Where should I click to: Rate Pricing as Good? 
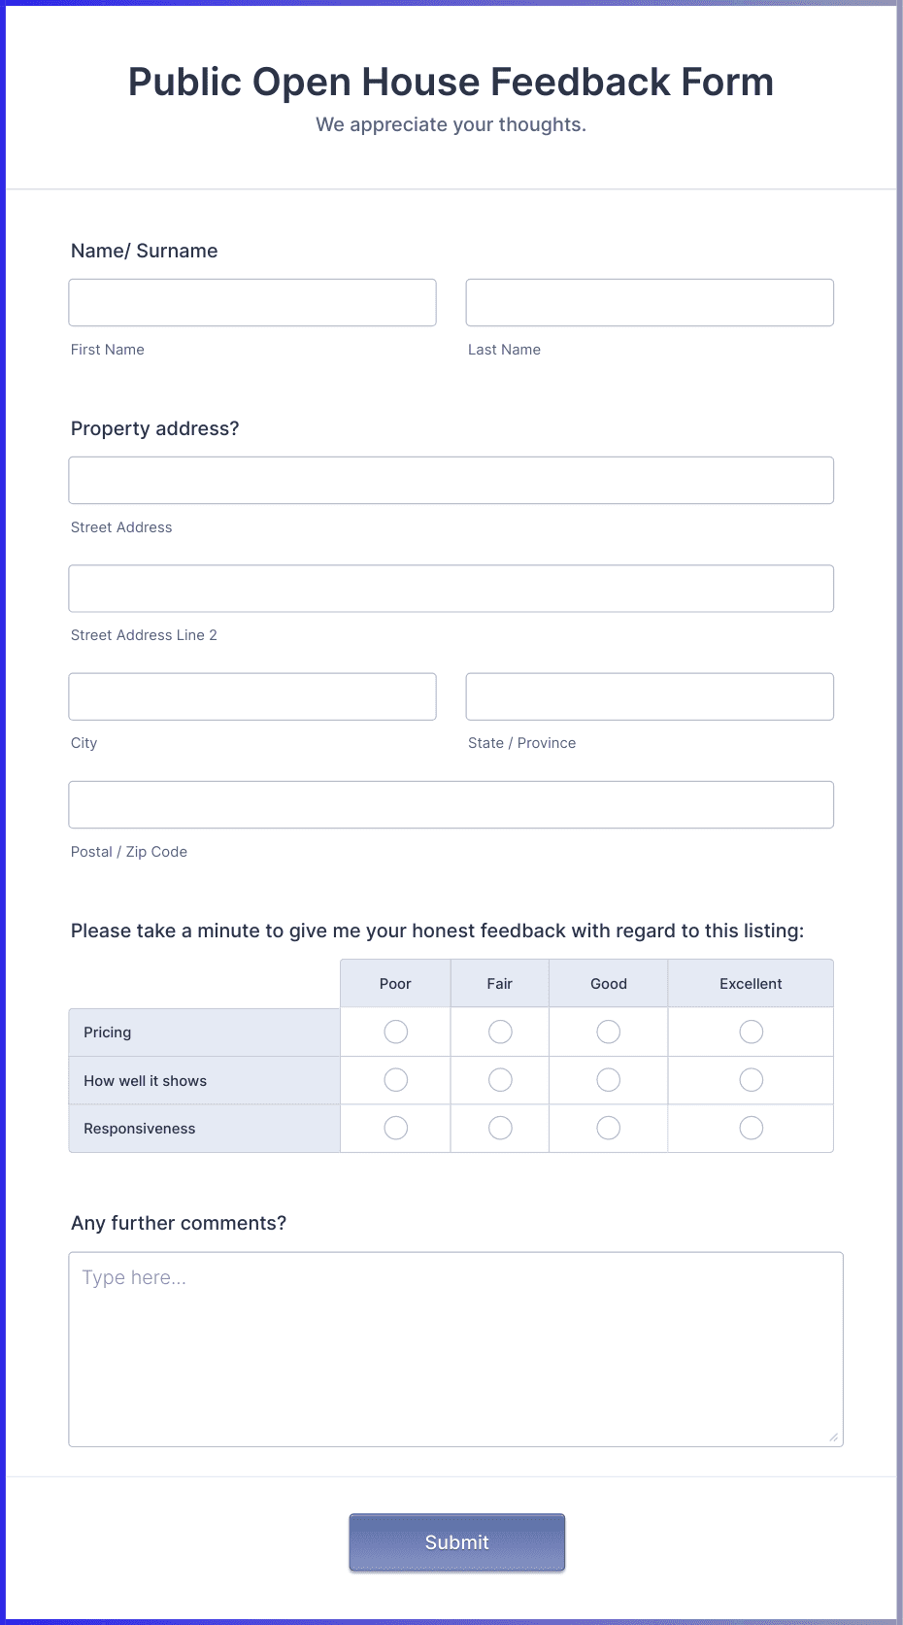pos(609,1032)
